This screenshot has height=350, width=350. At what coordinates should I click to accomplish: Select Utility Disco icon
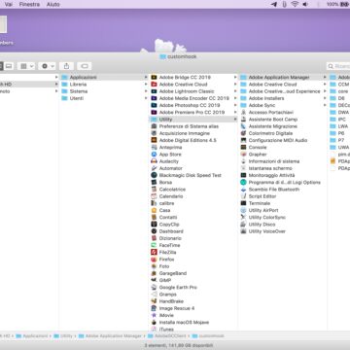(243, 225)
